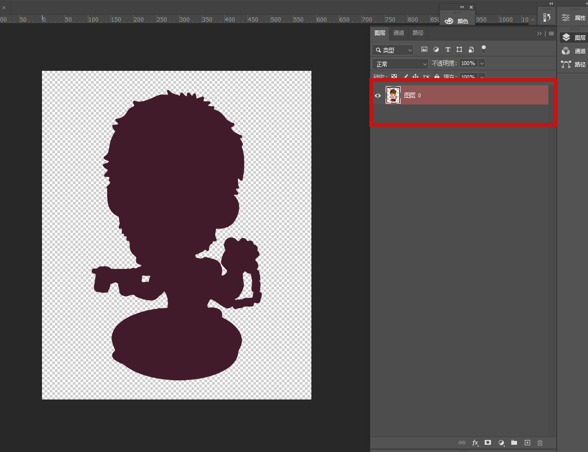The width and height of the screenshot is (588, 452).
Task: Open the 颜色 color panel
Action: point(457,21)
